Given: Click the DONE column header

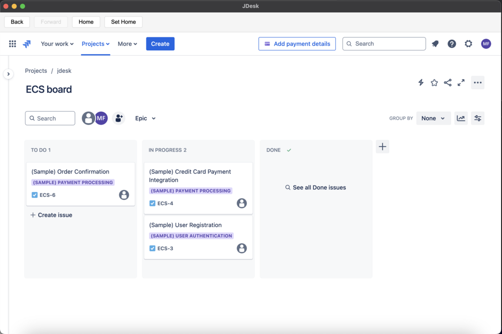Looking at the screenshot, I should pos(273,150).
